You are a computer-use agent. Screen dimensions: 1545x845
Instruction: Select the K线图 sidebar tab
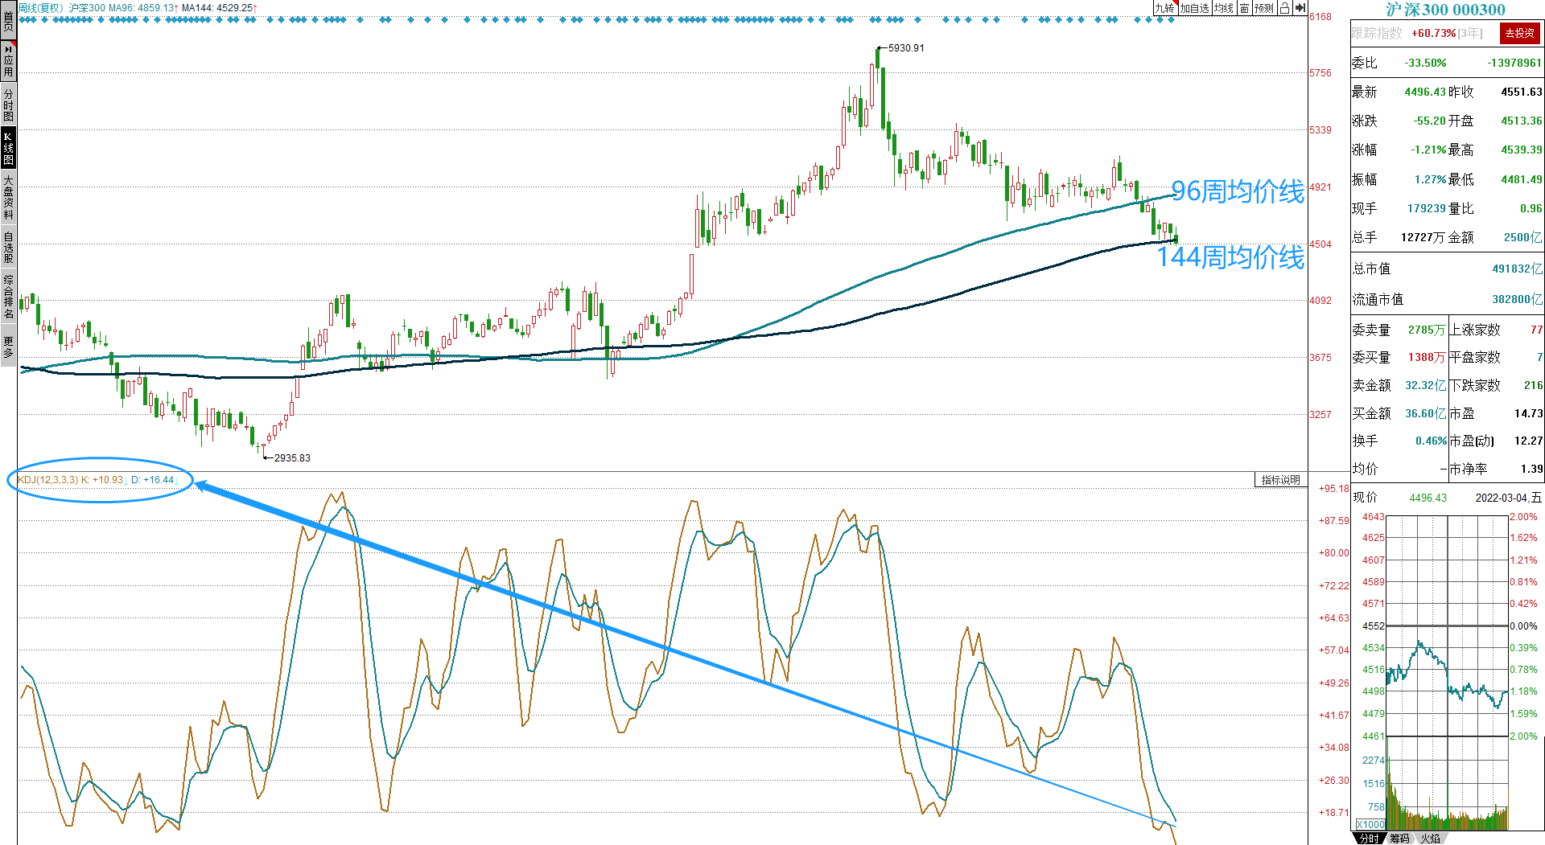click(8, 148)
